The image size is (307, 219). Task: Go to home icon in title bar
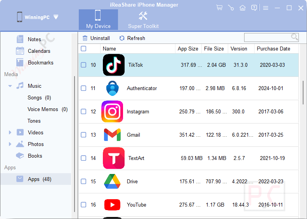coord(243,8)
